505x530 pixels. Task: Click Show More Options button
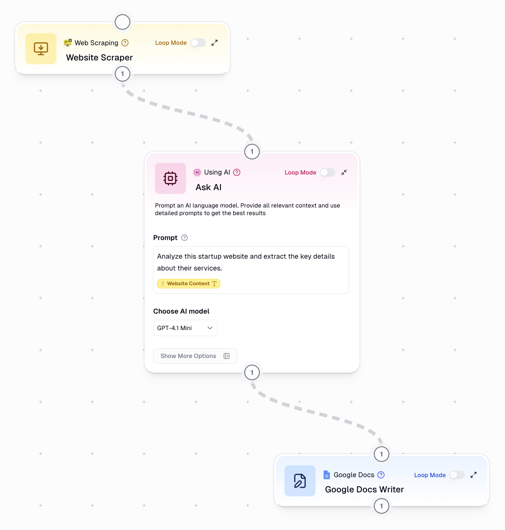coord(195,356)
